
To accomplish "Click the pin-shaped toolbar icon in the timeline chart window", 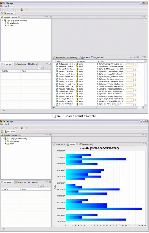I will coord(26,128).
